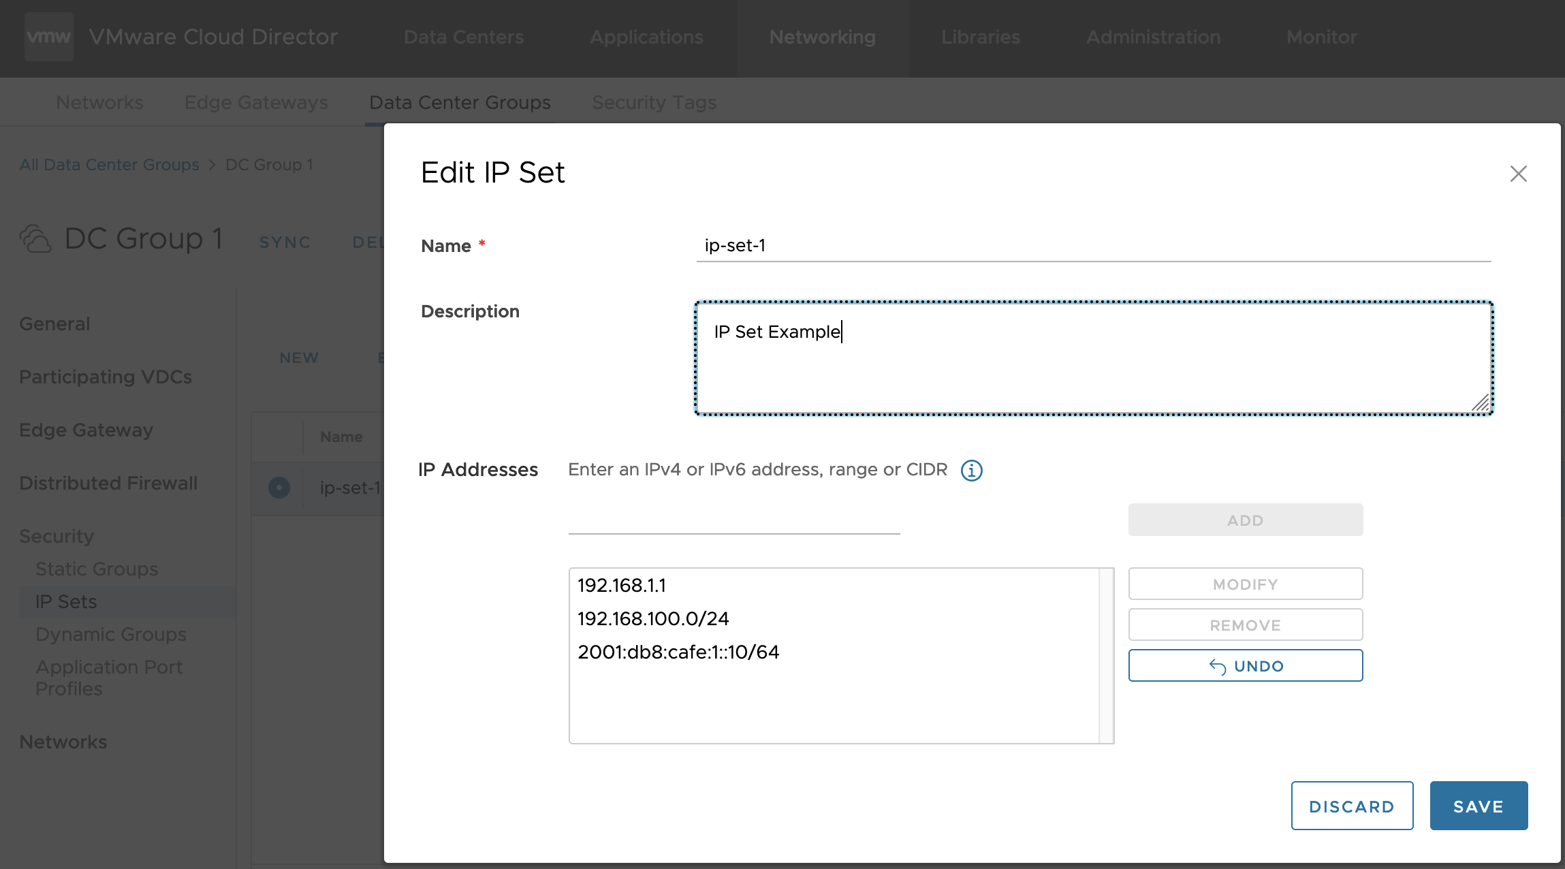The image size is (1565, 869).
Task: Switch to the Edge Gateways tab
Action: coord(256,103)
